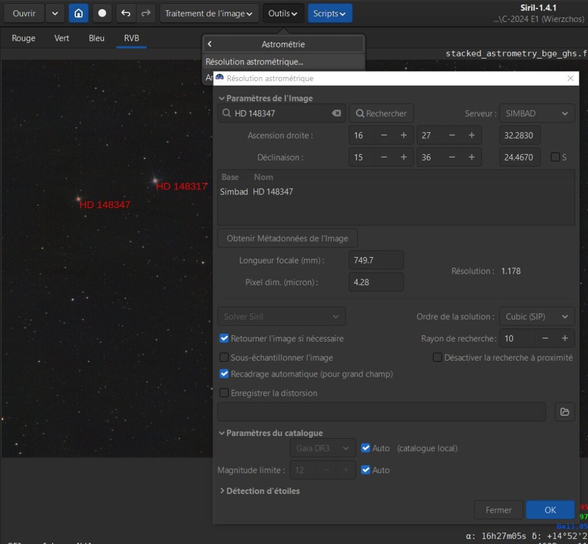Image resolution: width=588 pixels, height=544 pixels.
Task: Go back using the Astrométrie menu arrow
Action: pyautogui.click(x=210, y=44)
